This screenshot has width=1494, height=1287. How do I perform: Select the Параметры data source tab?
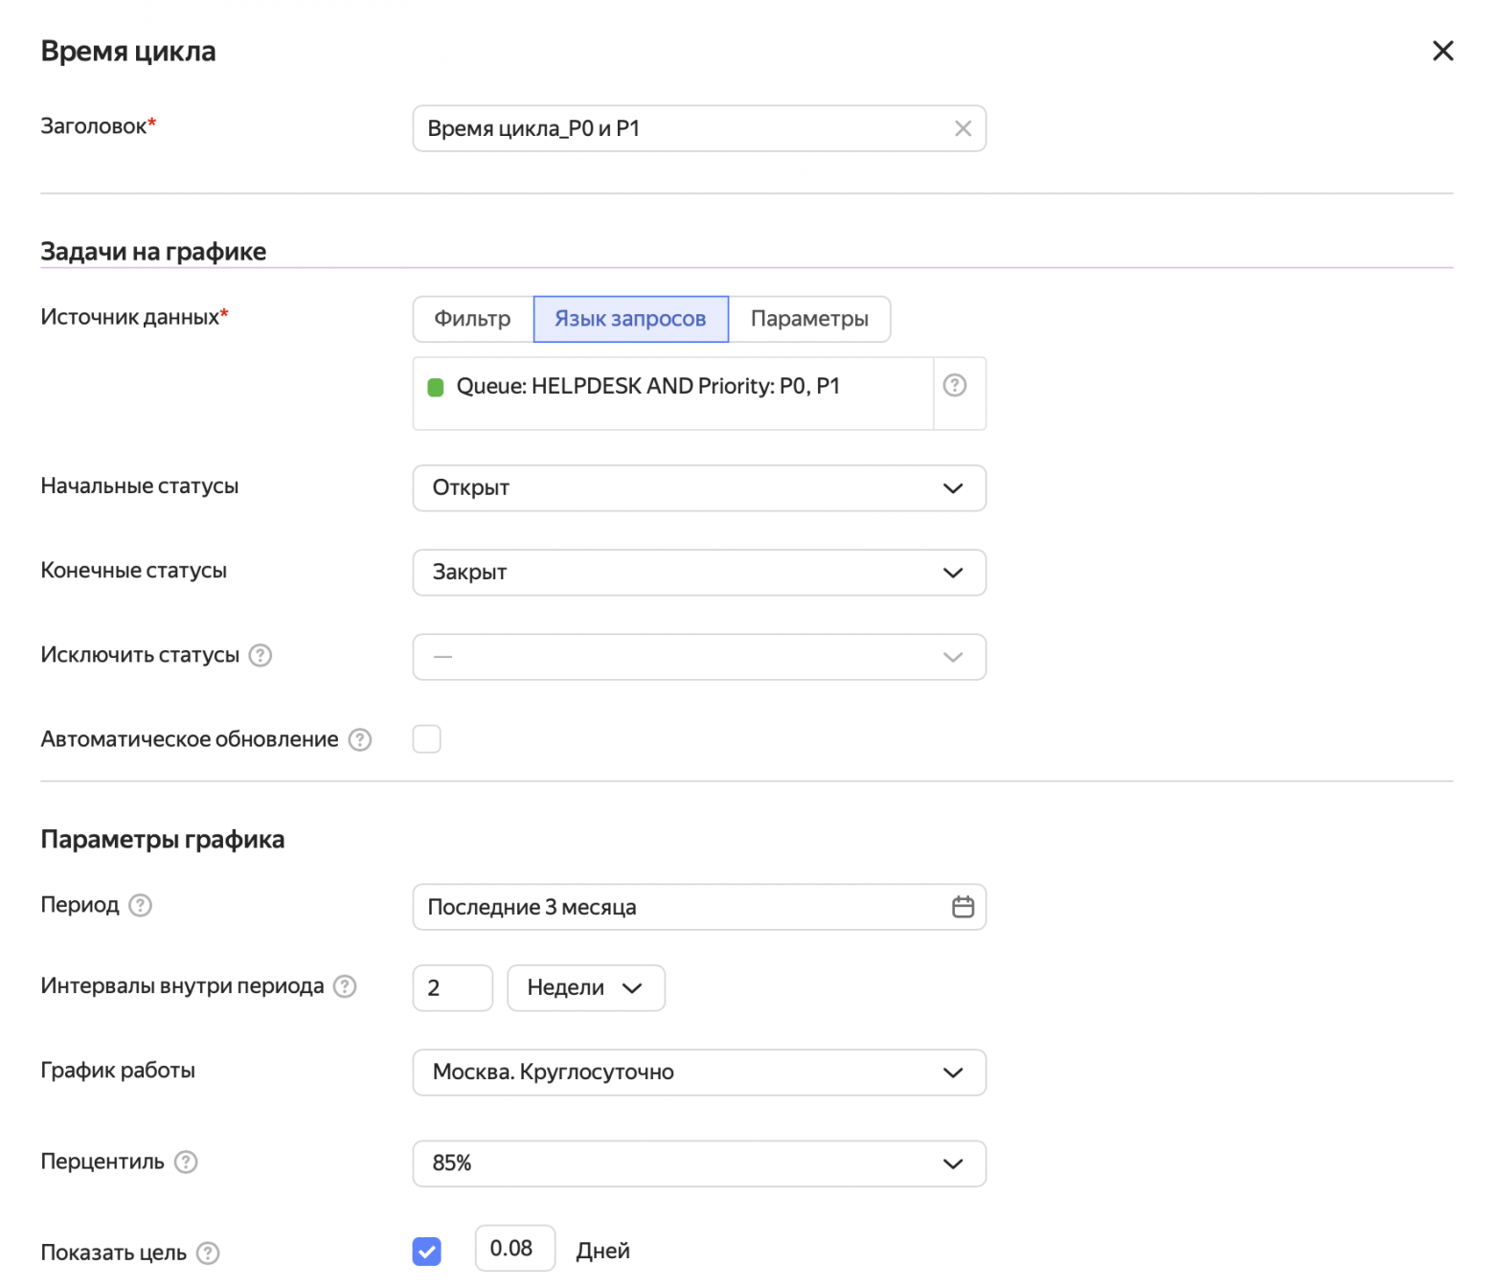[809, 319]
